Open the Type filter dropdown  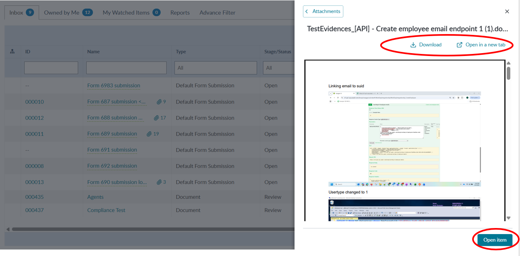coord(216,68)
